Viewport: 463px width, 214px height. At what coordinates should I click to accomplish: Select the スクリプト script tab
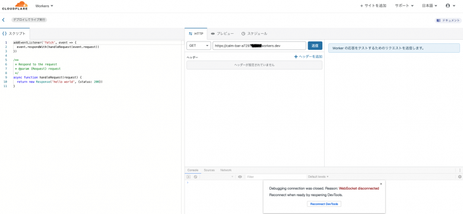15,34
